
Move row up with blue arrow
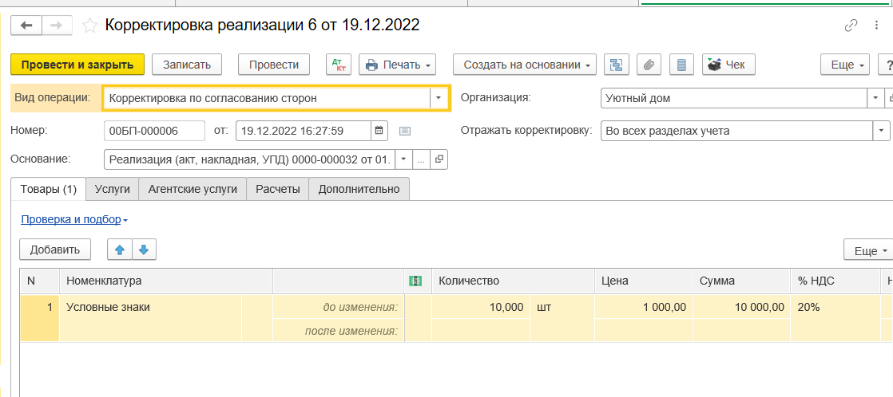tap(120, 250)
